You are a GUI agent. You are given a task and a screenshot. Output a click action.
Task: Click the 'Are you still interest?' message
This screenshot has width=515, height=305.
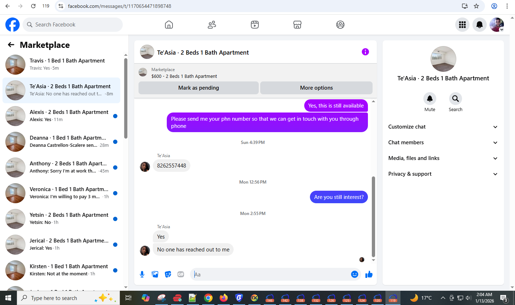(339, 197)
